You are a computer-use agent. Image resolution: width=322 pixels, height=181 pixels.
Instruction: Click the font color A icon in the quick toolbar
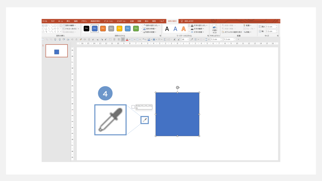(x=127, y=39)
